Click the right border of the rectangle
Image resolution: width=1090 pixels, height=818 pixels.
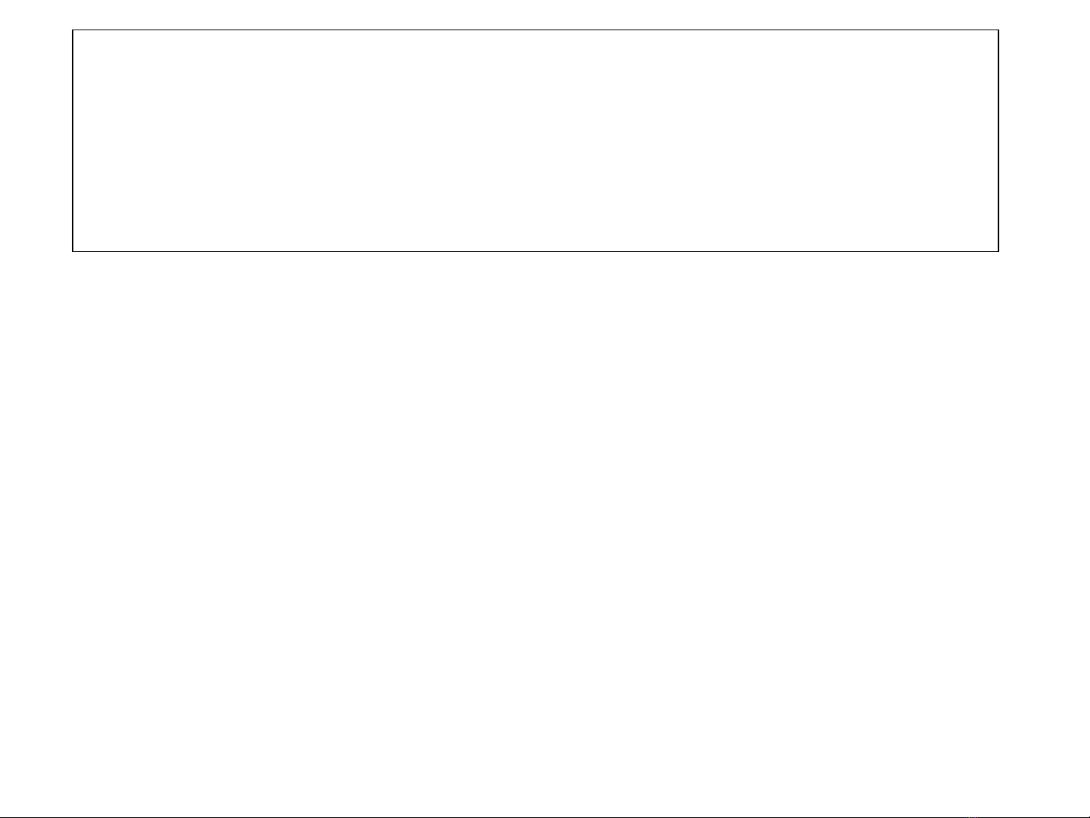point(998,141)
